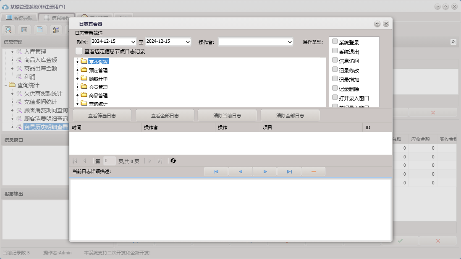Check the 记录删除 operation type
The image size is (461, 259).
click(335, 88)
